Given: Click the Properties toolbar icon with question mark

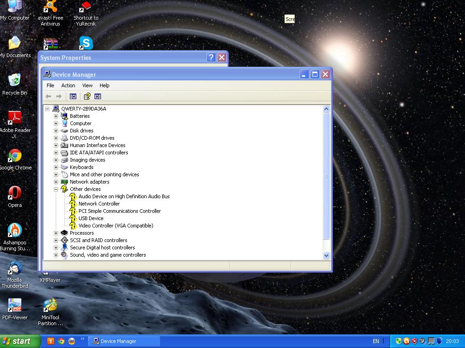Looking at the screenshot, I should click(x=87, y=96).
